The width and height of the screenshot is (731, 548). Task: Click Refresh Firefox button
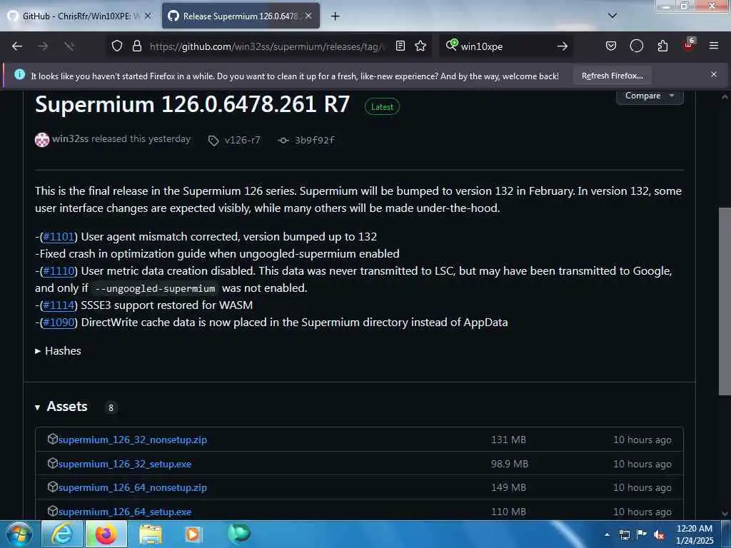click(x=612, y=76)
